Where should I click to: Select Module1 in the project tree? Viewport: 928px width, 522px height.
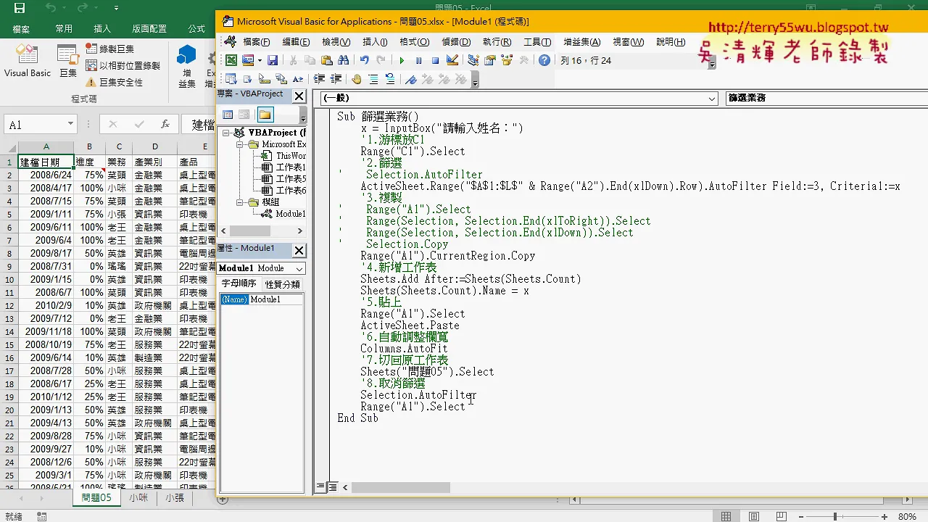click(290, 214)
